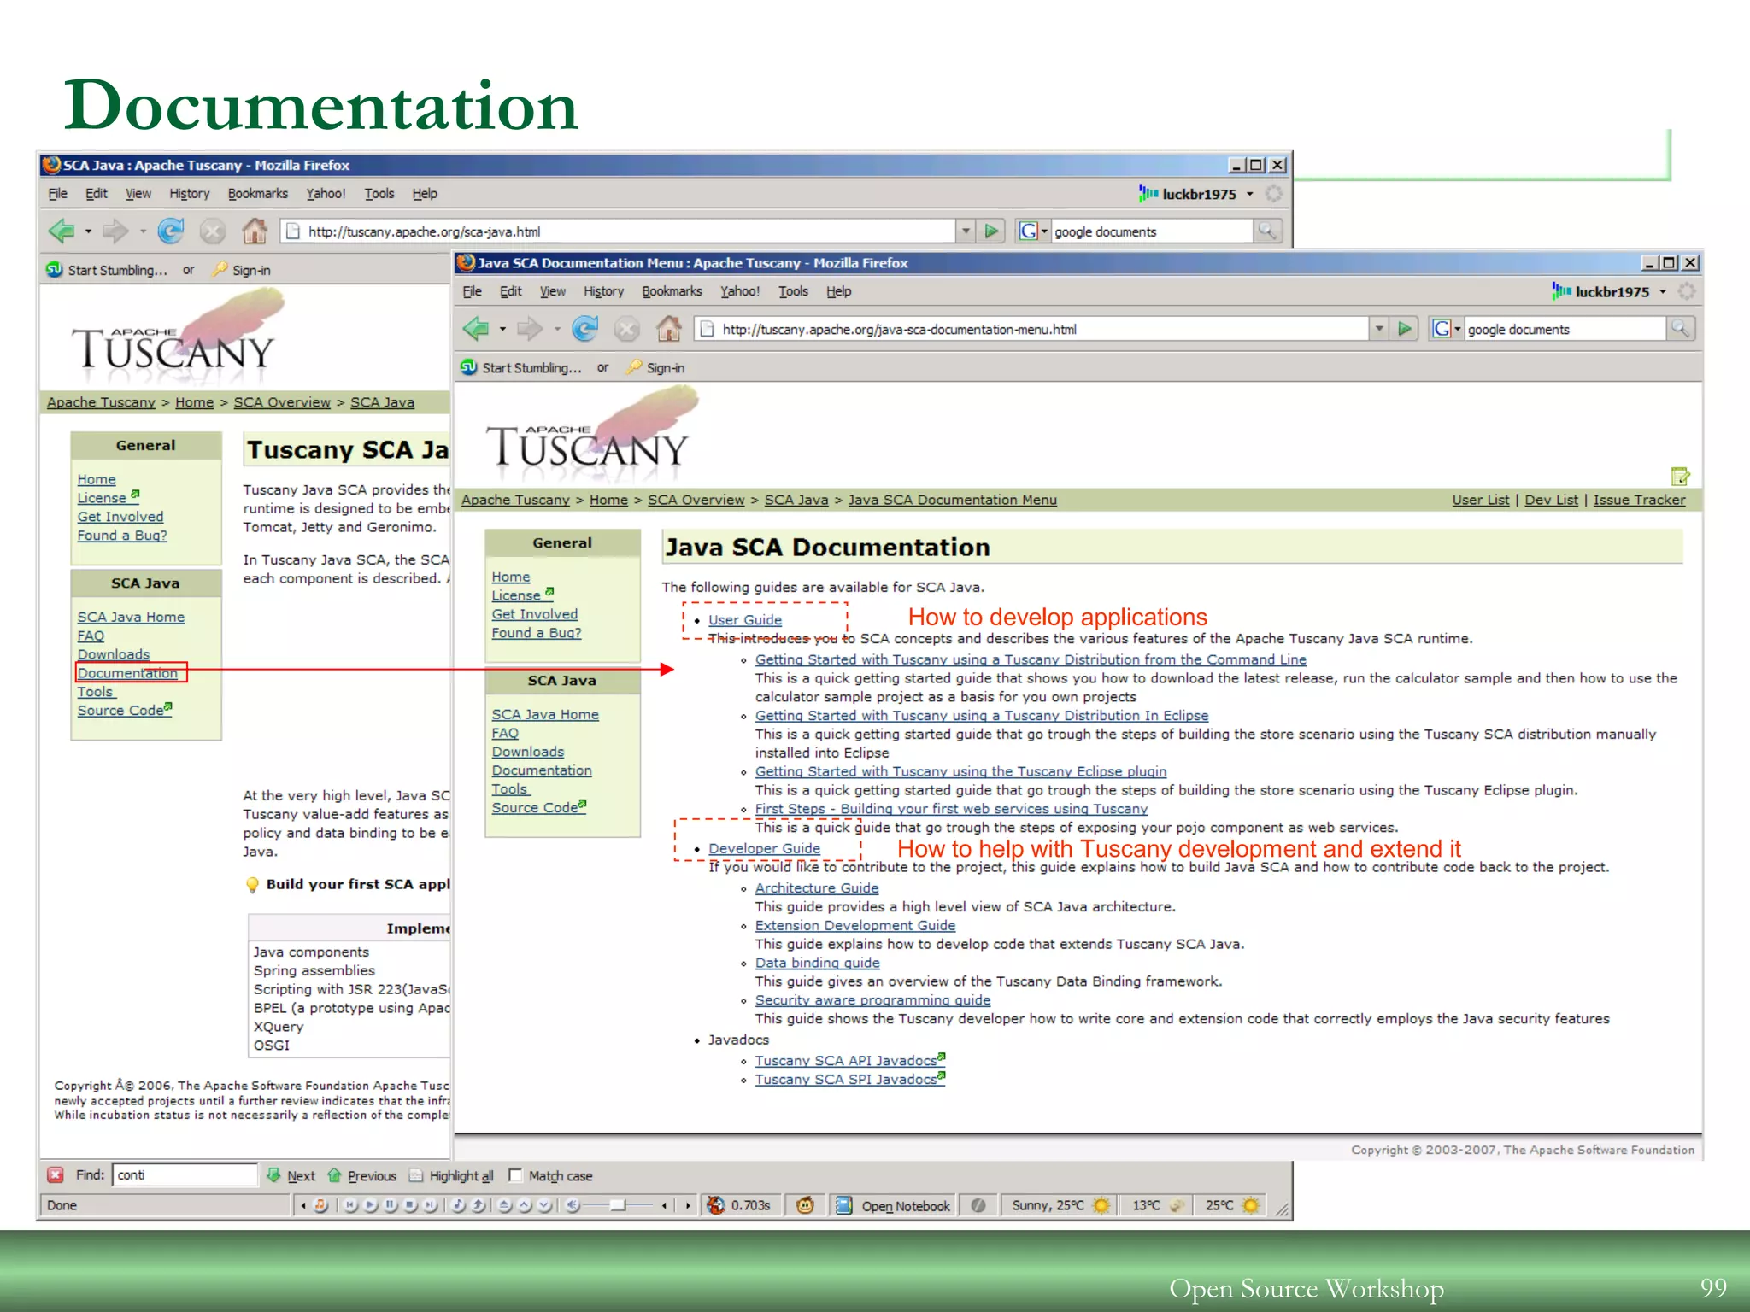1750x1312 pixels.
Task: Open the Architecture Guide link
Action: click(x=816, y=887)
